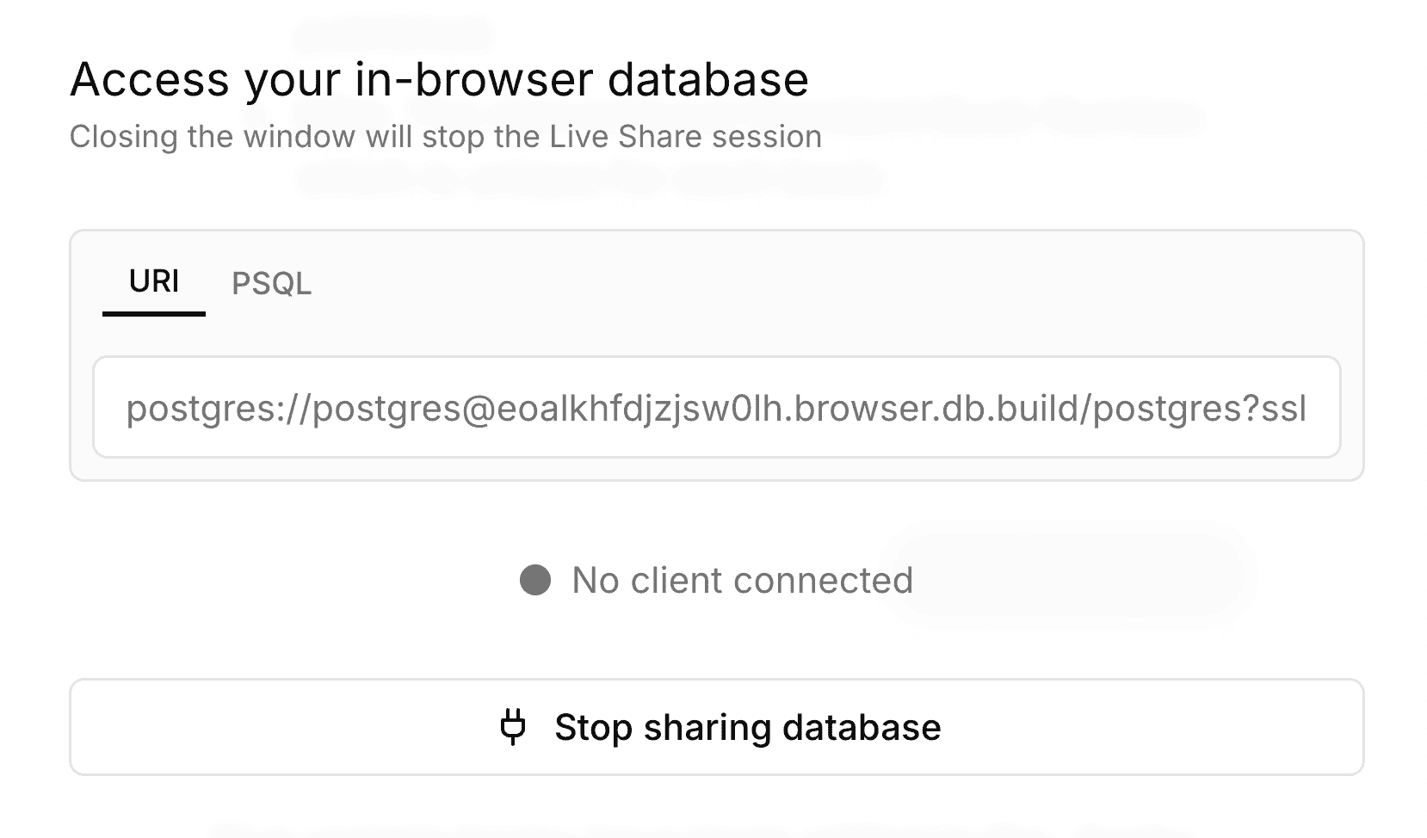1427x838 pixels.
Task: Click the gray connection status dot
Action: pos(535,580)
